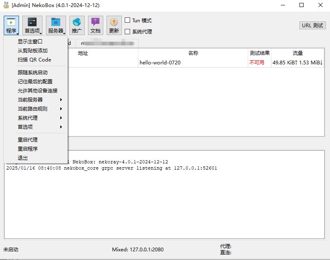This screenshot has height=260, width=330.
Task: Open the 首选项 (Preferences) toolbar icon
Action: coord(32,25)
